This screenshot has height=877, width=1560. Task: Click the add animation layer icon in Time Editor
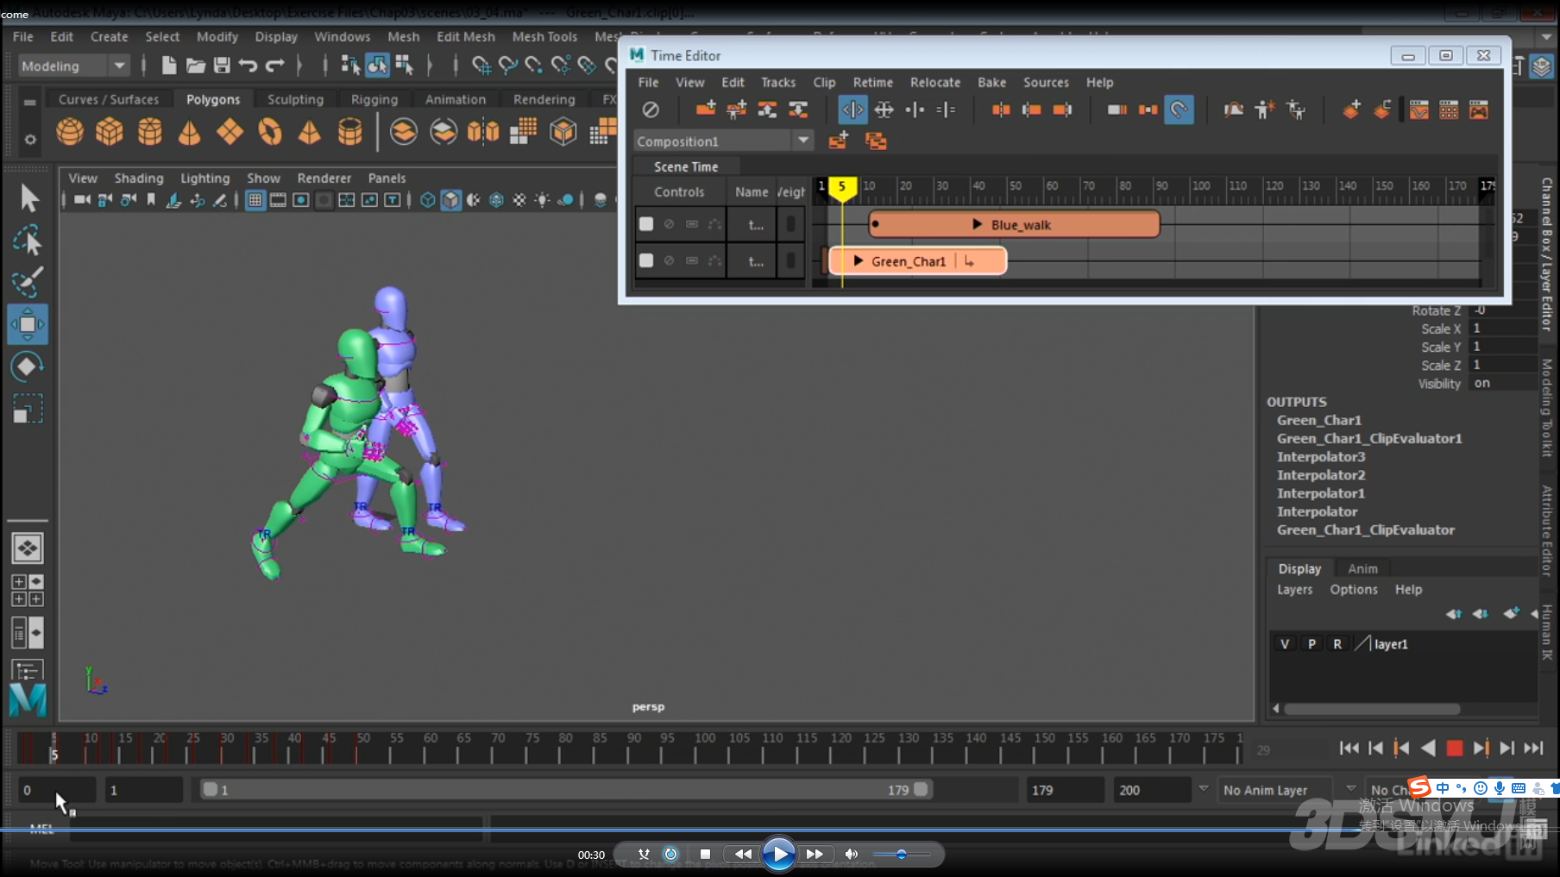click(x=1352, y=110)
